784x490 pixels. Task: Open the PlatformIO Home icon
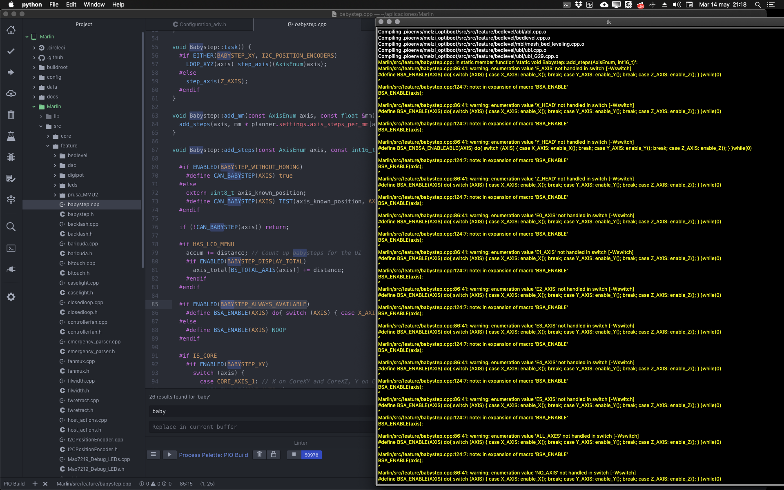11,30
